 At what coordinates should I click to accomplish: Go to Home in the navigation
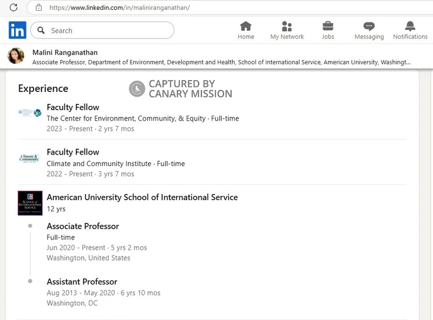point(246,30)
